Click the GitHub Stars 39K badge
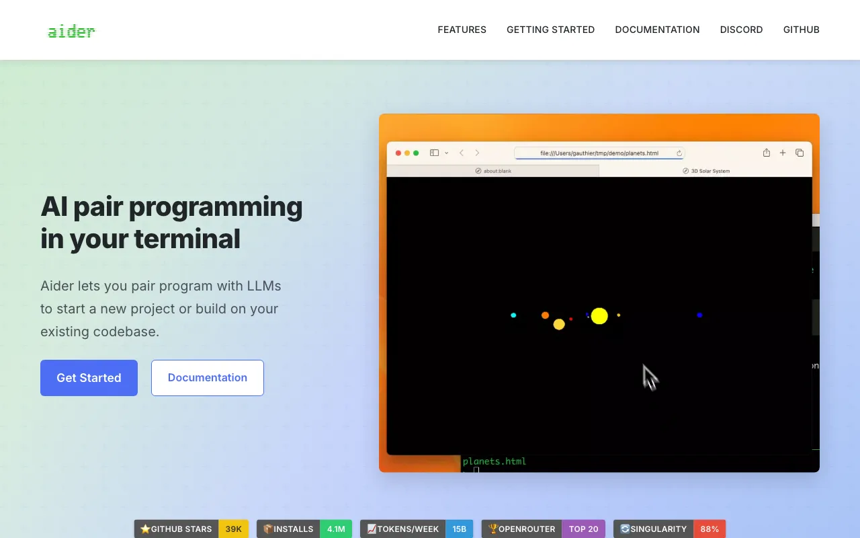The height and width of the screenshot is (538, 860). coord(191,529)
